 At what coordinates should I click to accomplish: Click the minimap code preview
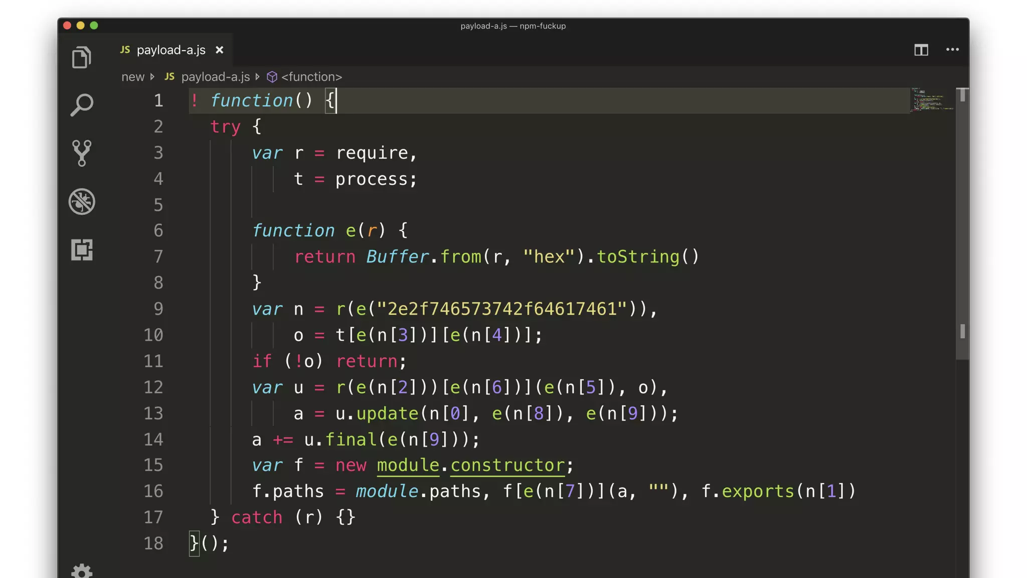(x=932, y=99)
